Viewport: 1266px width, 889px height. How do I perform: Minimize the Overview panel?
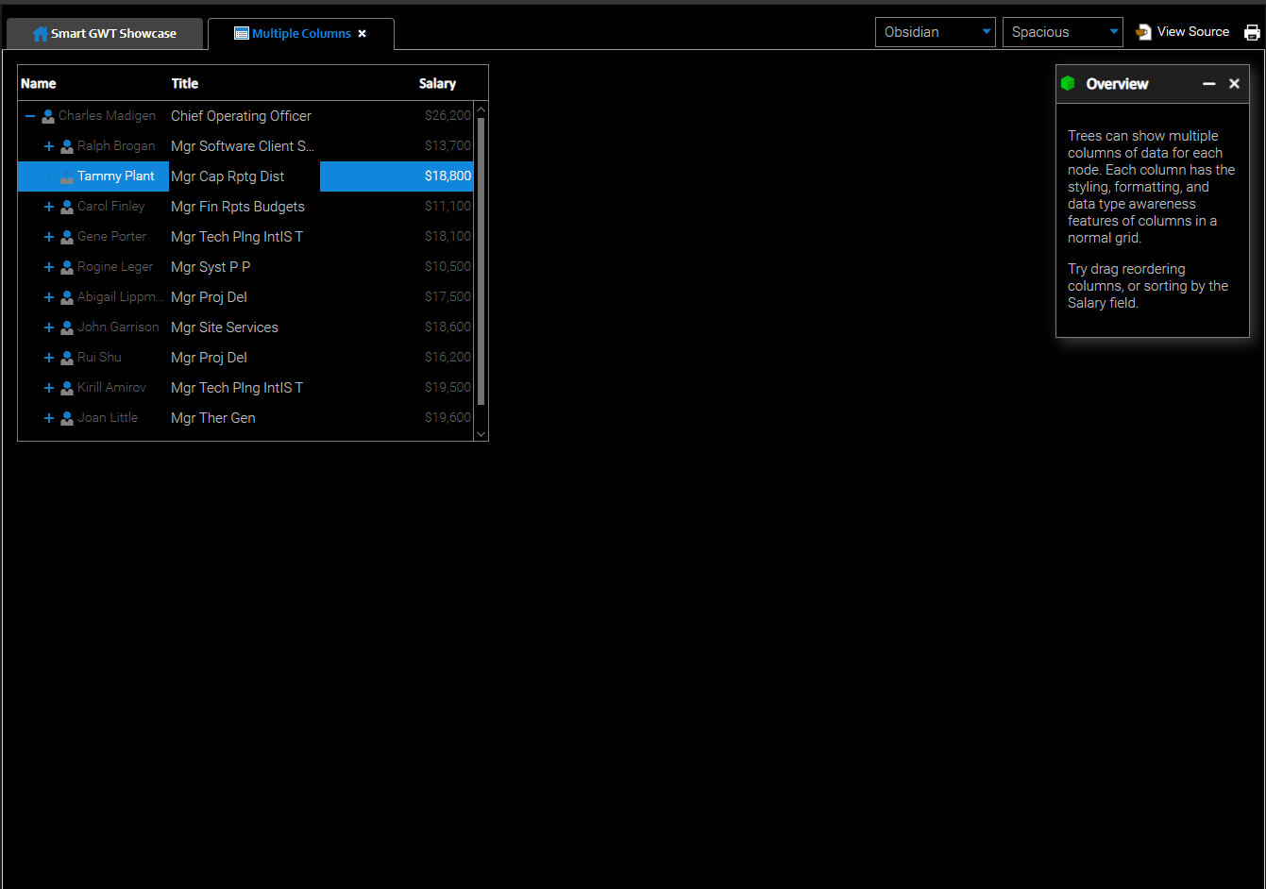(x=1208, y=84)
